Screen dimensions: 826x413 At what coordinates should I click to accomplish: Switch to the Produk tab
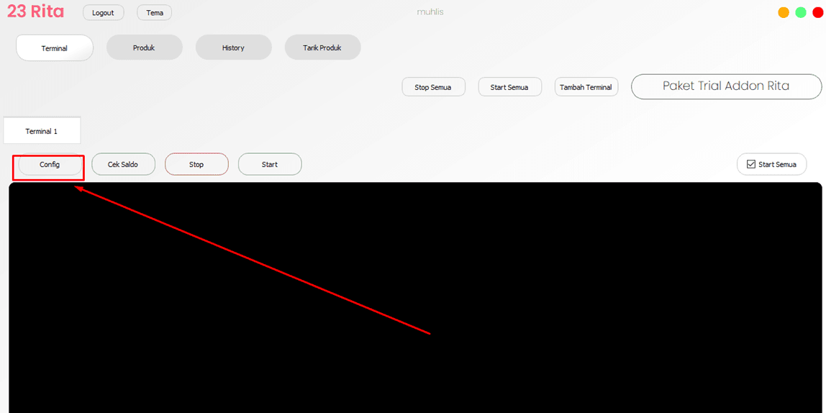coord(144,47)
